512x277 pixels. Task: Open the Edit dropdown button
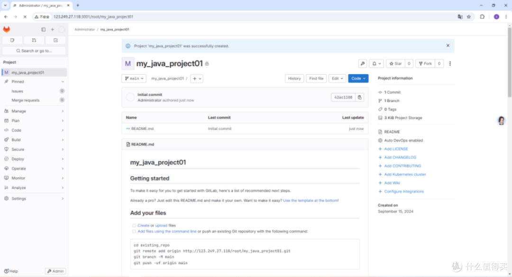click(x=337, y=78)
